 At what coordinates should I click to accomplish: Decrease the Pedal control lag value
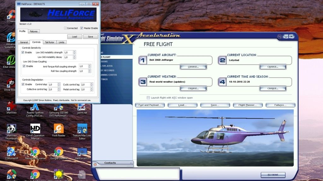tap(91, 90)
